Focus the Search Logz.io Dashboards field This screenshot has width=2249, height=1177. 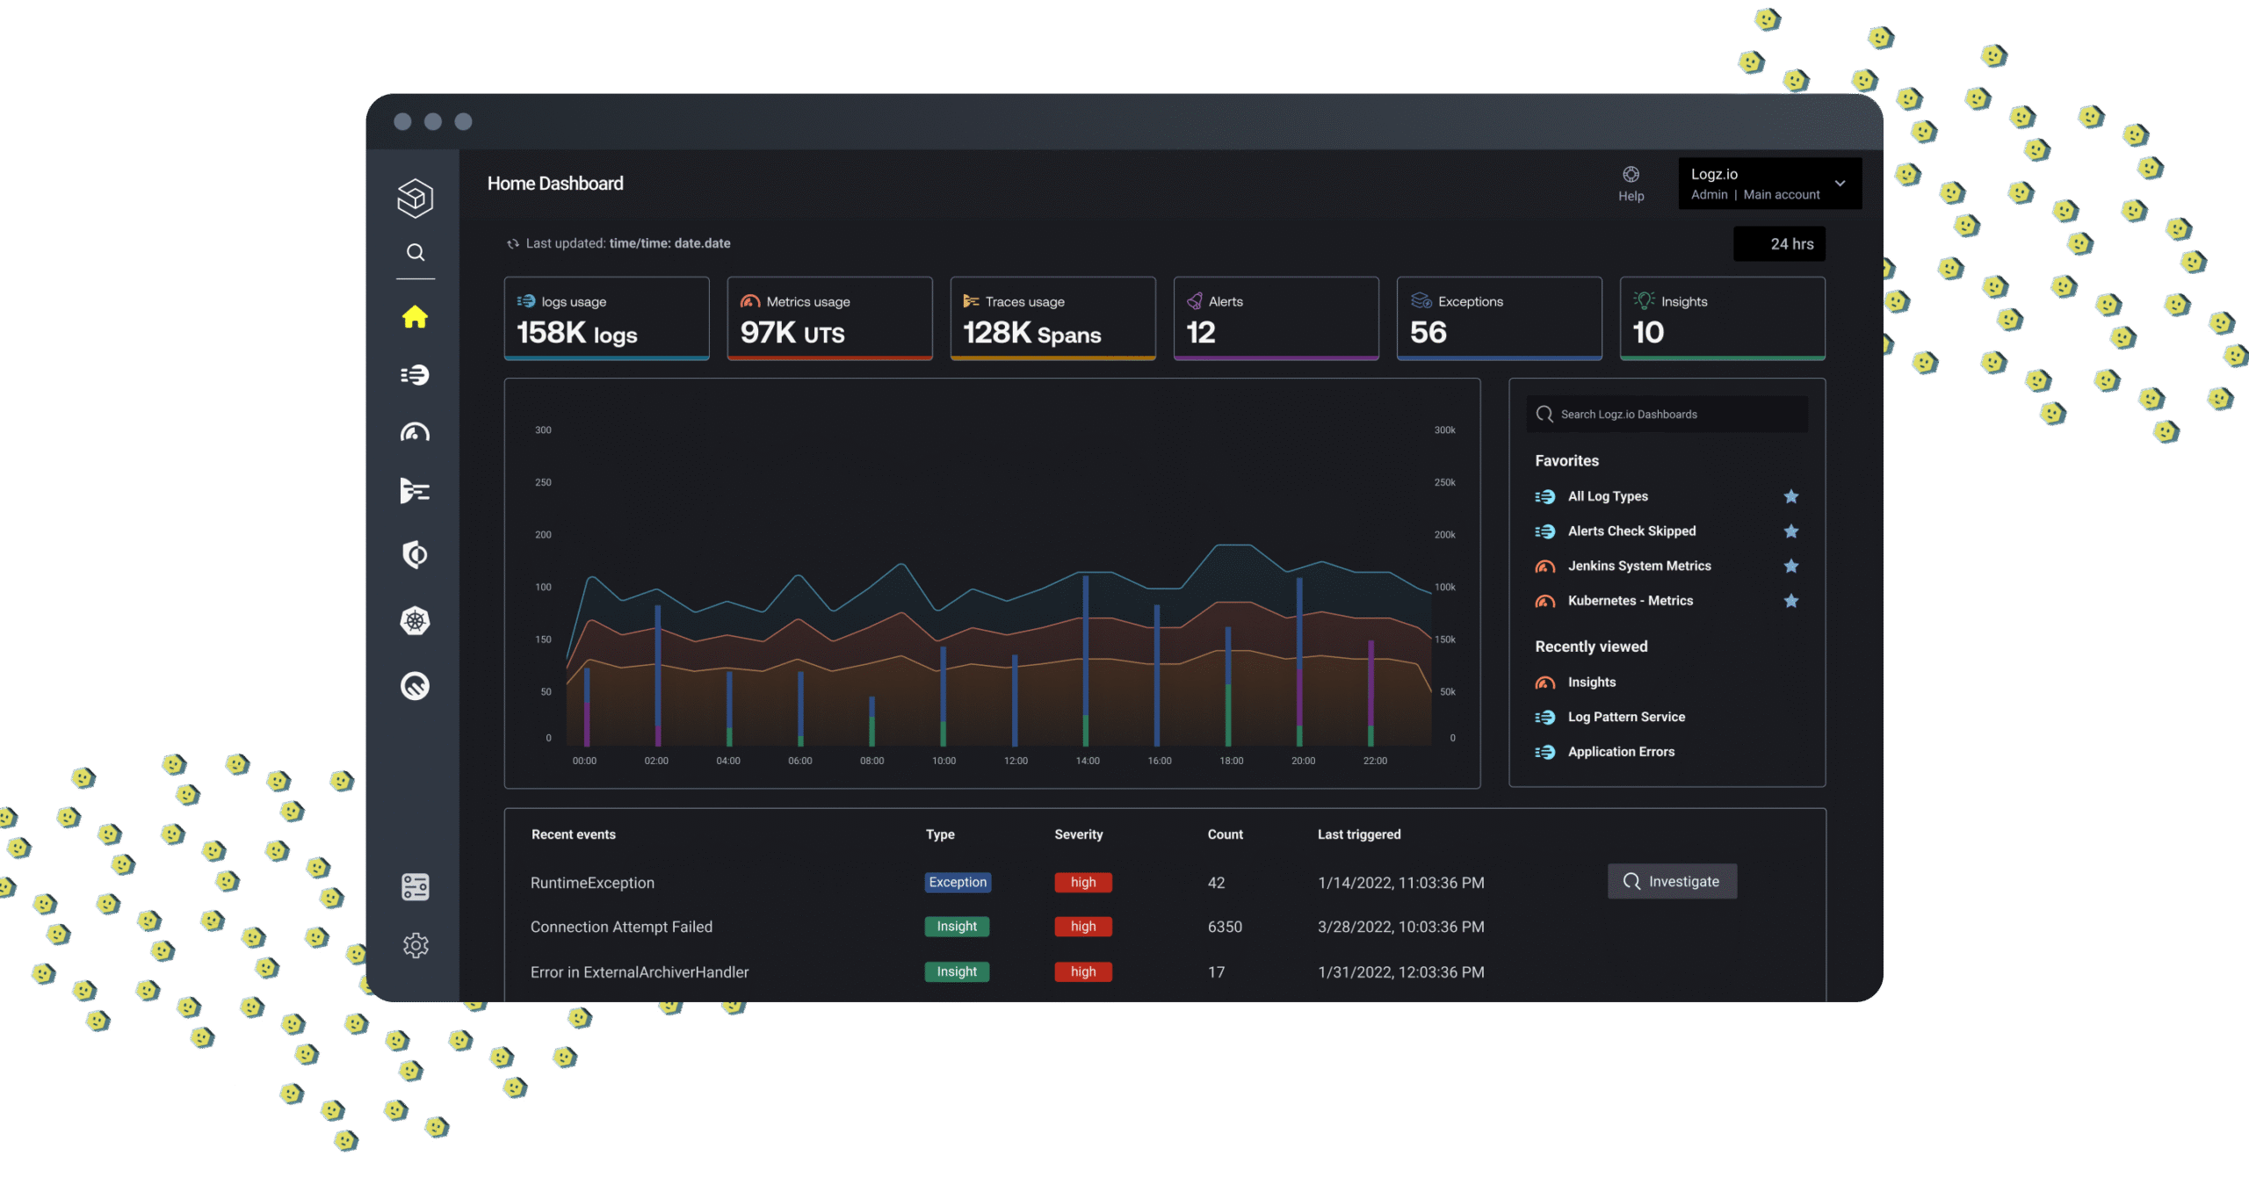1667,414
